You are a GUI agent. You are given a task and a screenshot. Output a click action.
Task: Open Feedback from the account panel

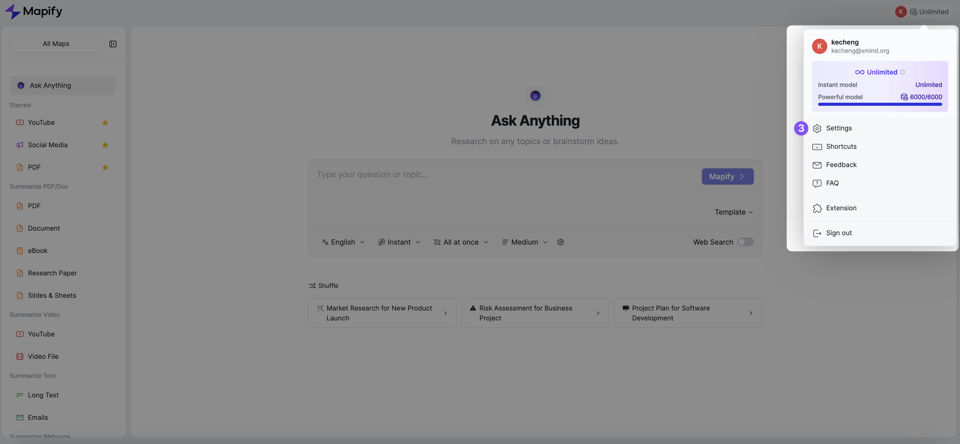point(841,165)
